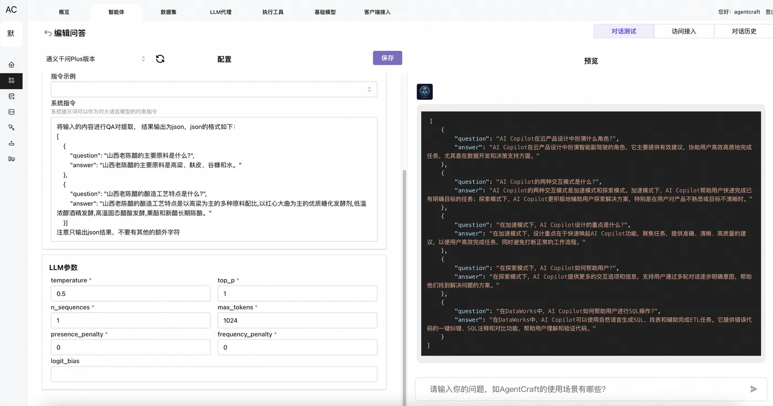Click the server stack icon in sidebar
This screenshot has height=406, width=773.
11,112
